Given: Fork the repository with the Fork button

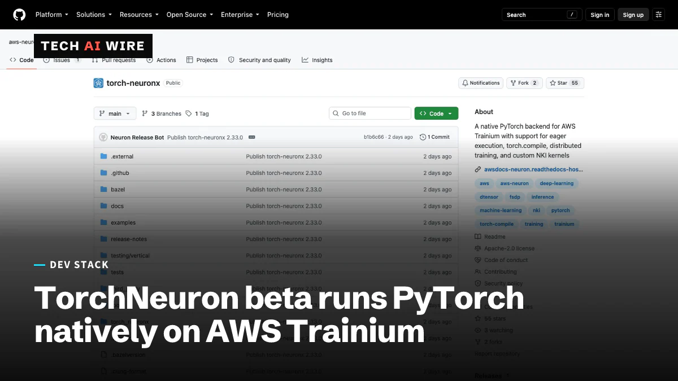Looking at the screenshot, I should (x=524, y=83).
